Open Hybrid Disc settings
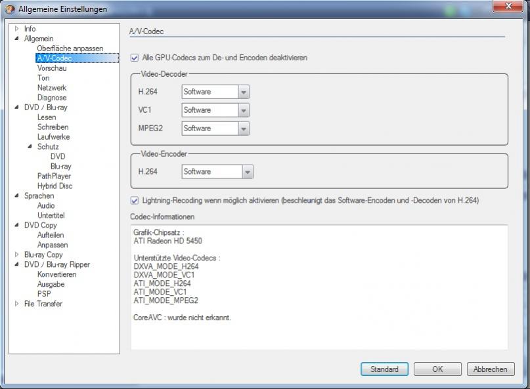Screen dimensions: 530x389 (55, 186)
